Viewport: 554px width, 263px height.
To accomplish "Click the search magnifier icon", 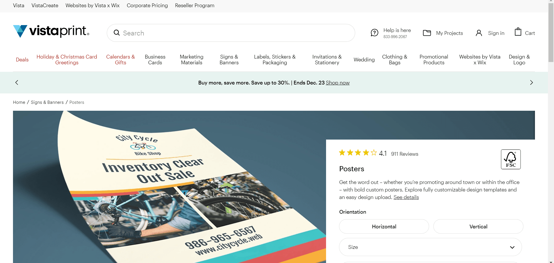I will [x=117, y=33].
